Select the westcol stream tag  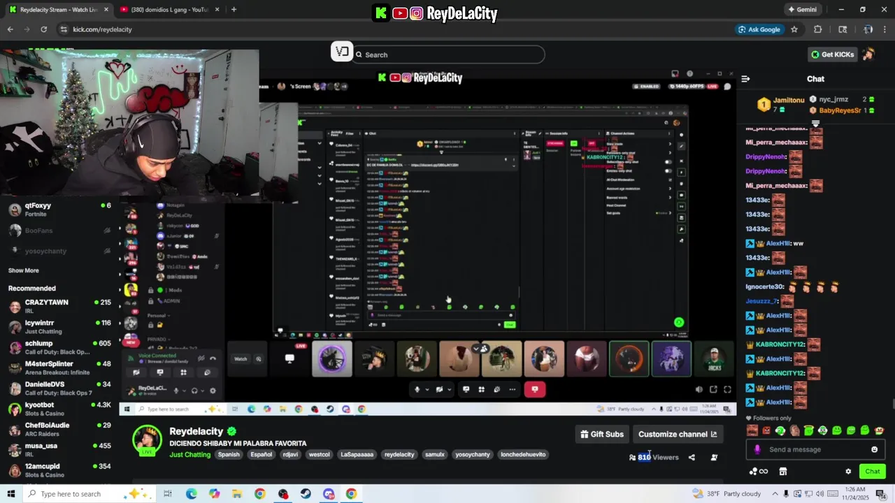tap(319, 454)
